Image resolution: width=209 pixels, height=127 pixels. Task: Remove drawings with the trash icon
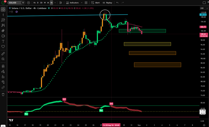coord(3,95)
